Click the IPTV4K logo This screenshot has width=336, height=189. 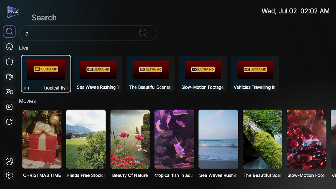point(13,12)
